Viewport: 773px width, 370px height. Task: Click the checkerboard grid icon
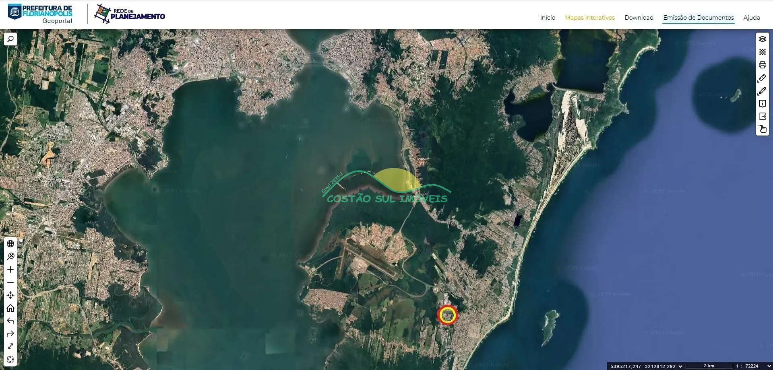pos(763,52)
